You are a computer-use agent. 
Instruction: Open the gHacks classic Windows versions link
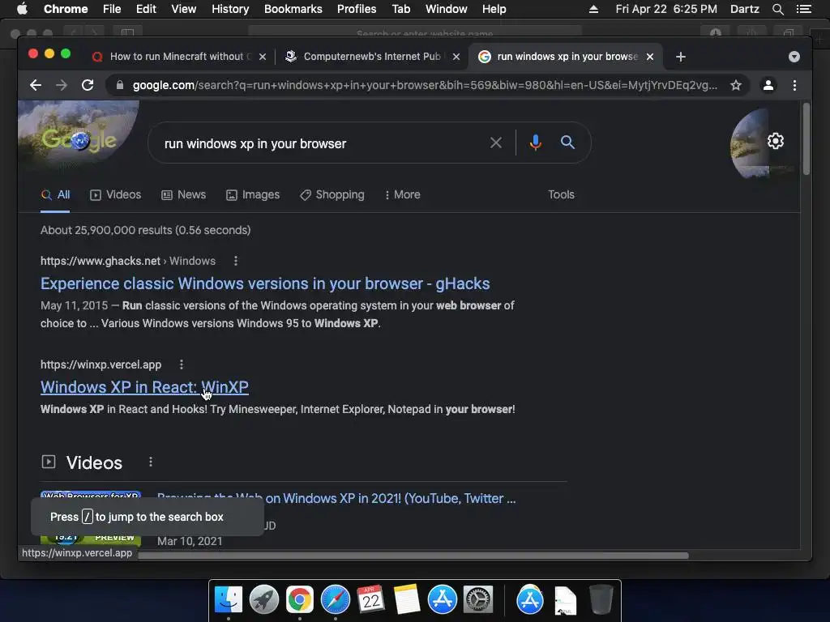pyautogui.click(x=265, y=283)
